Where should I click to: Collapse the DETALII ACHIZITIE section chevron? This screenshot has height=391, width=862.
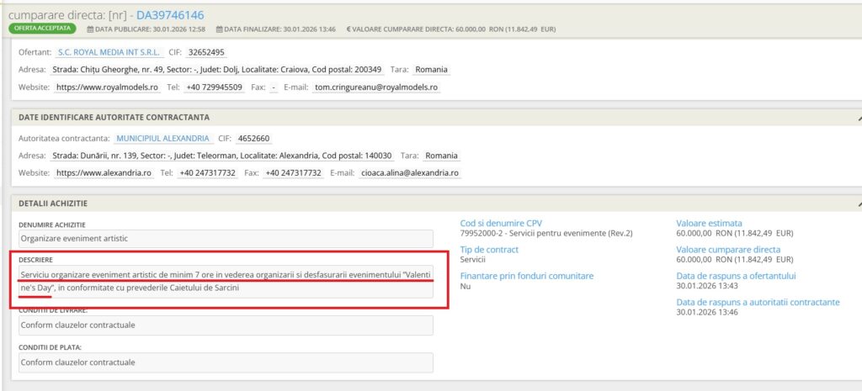click(858, 203)
